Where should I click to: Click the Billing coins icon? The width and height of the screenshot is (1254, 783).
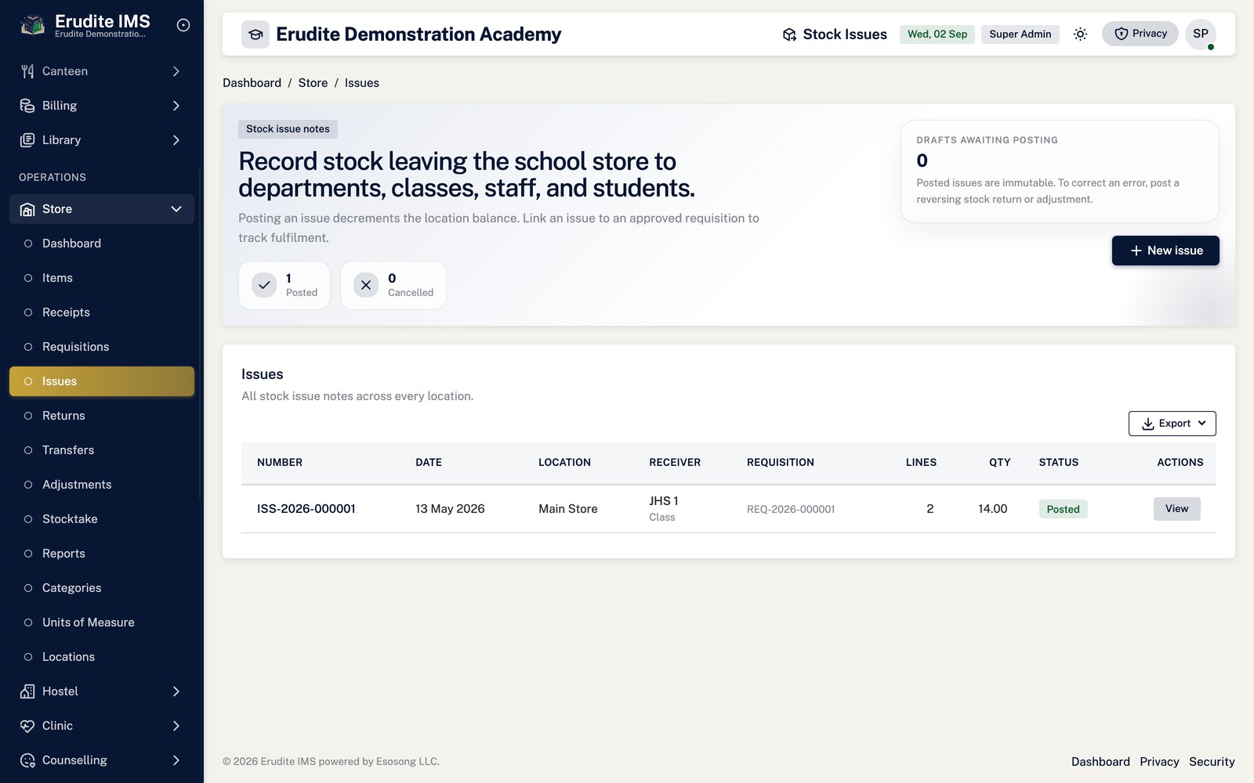[27, 106]
